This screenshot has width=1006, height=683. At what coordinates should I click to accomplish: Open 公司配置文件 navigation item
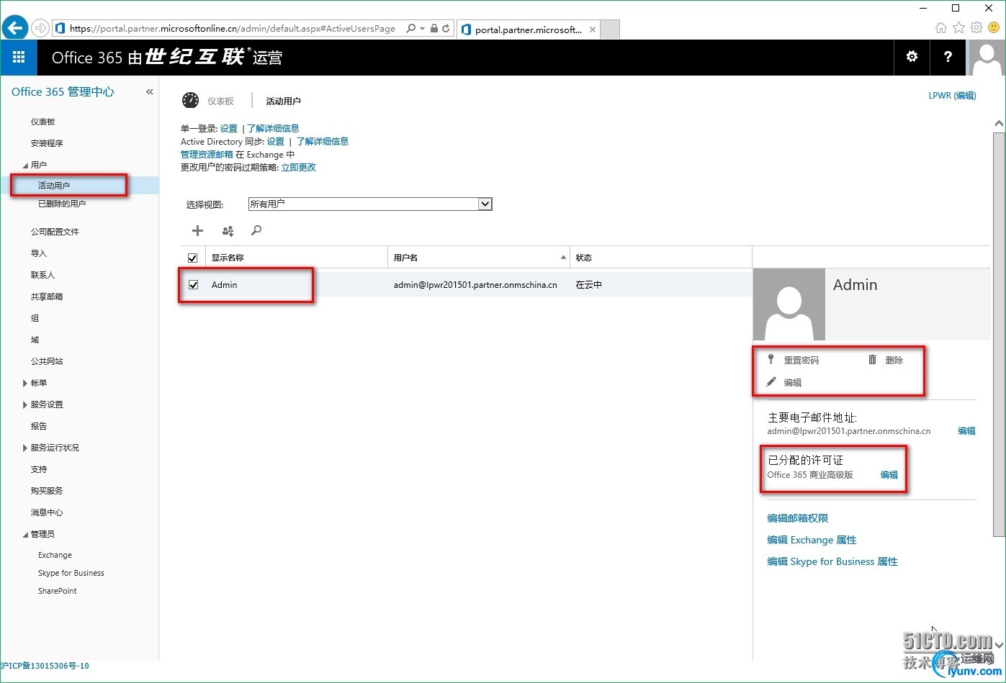pos(55,232)
